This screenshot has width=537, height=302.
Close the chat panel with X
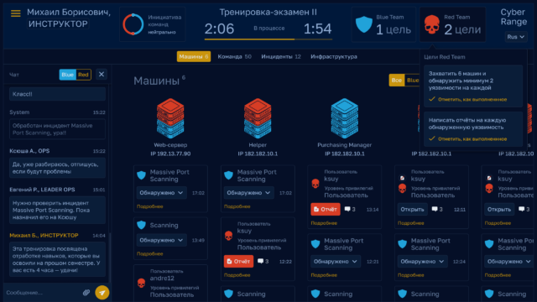(102, 75)
